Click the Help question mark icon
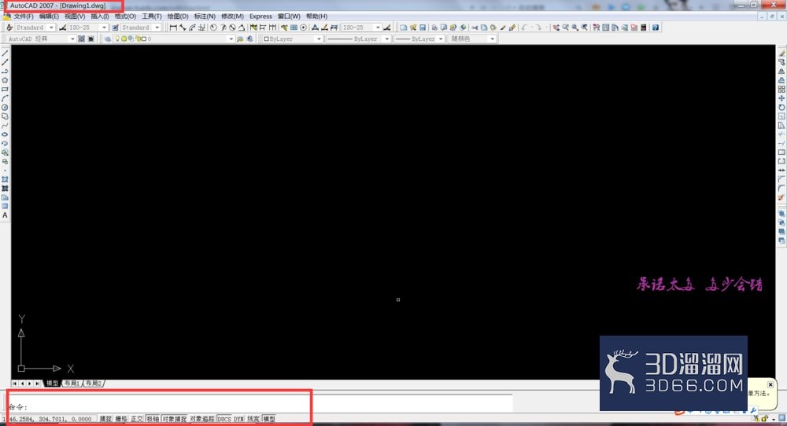Viewport: 787px width, 426px height. [x=656, y=28]
